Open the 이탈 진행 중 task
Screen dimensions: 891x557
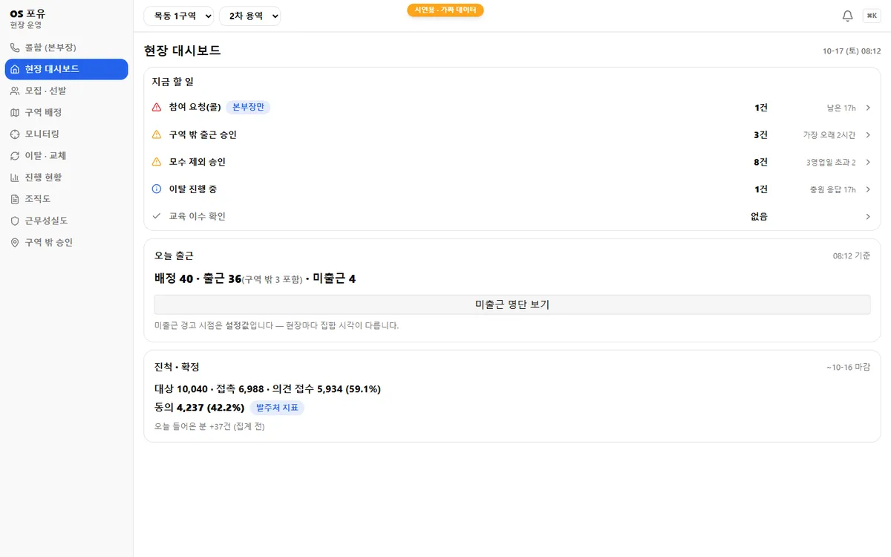point(512,189)
